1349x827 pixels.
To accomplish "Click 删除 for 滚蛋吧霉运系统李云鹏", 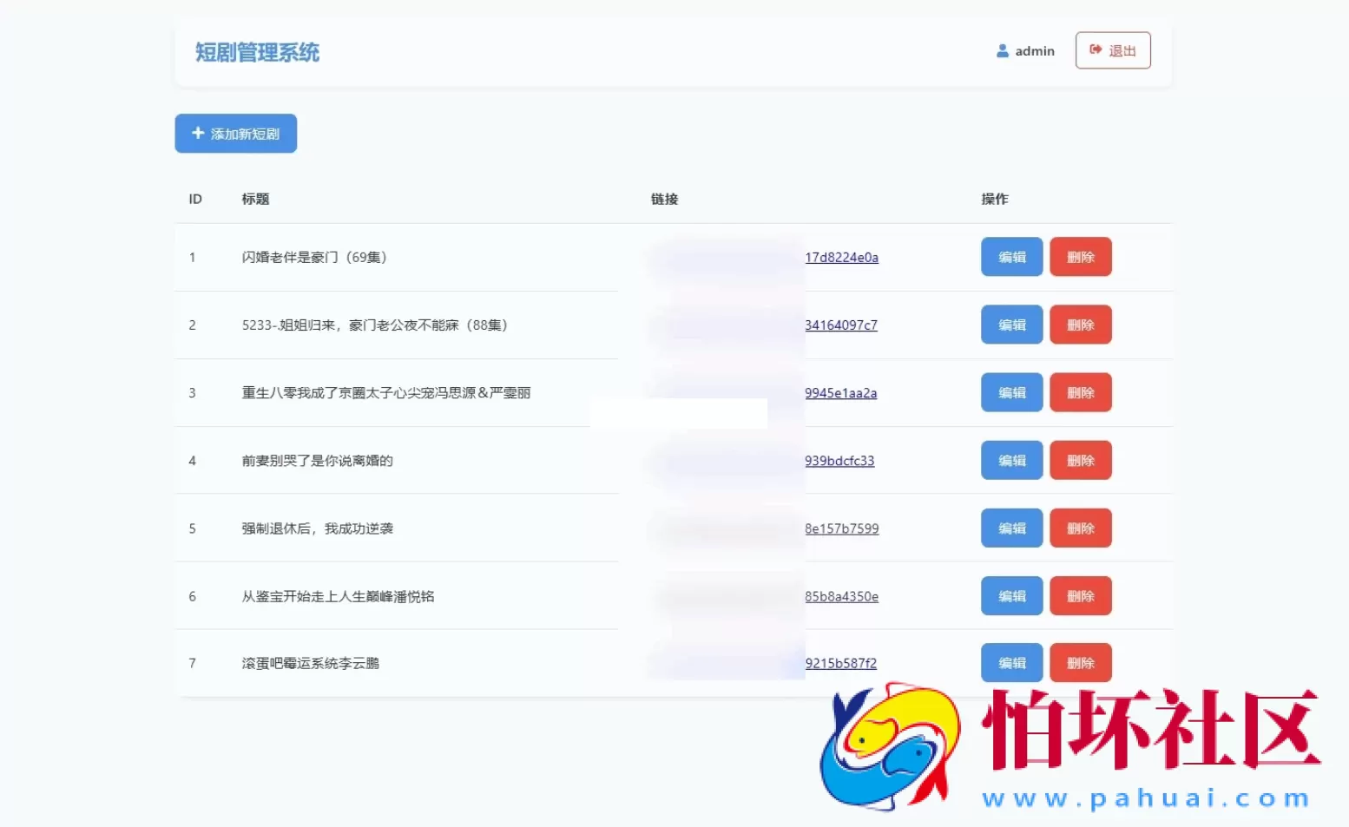I will [1081, 662].
